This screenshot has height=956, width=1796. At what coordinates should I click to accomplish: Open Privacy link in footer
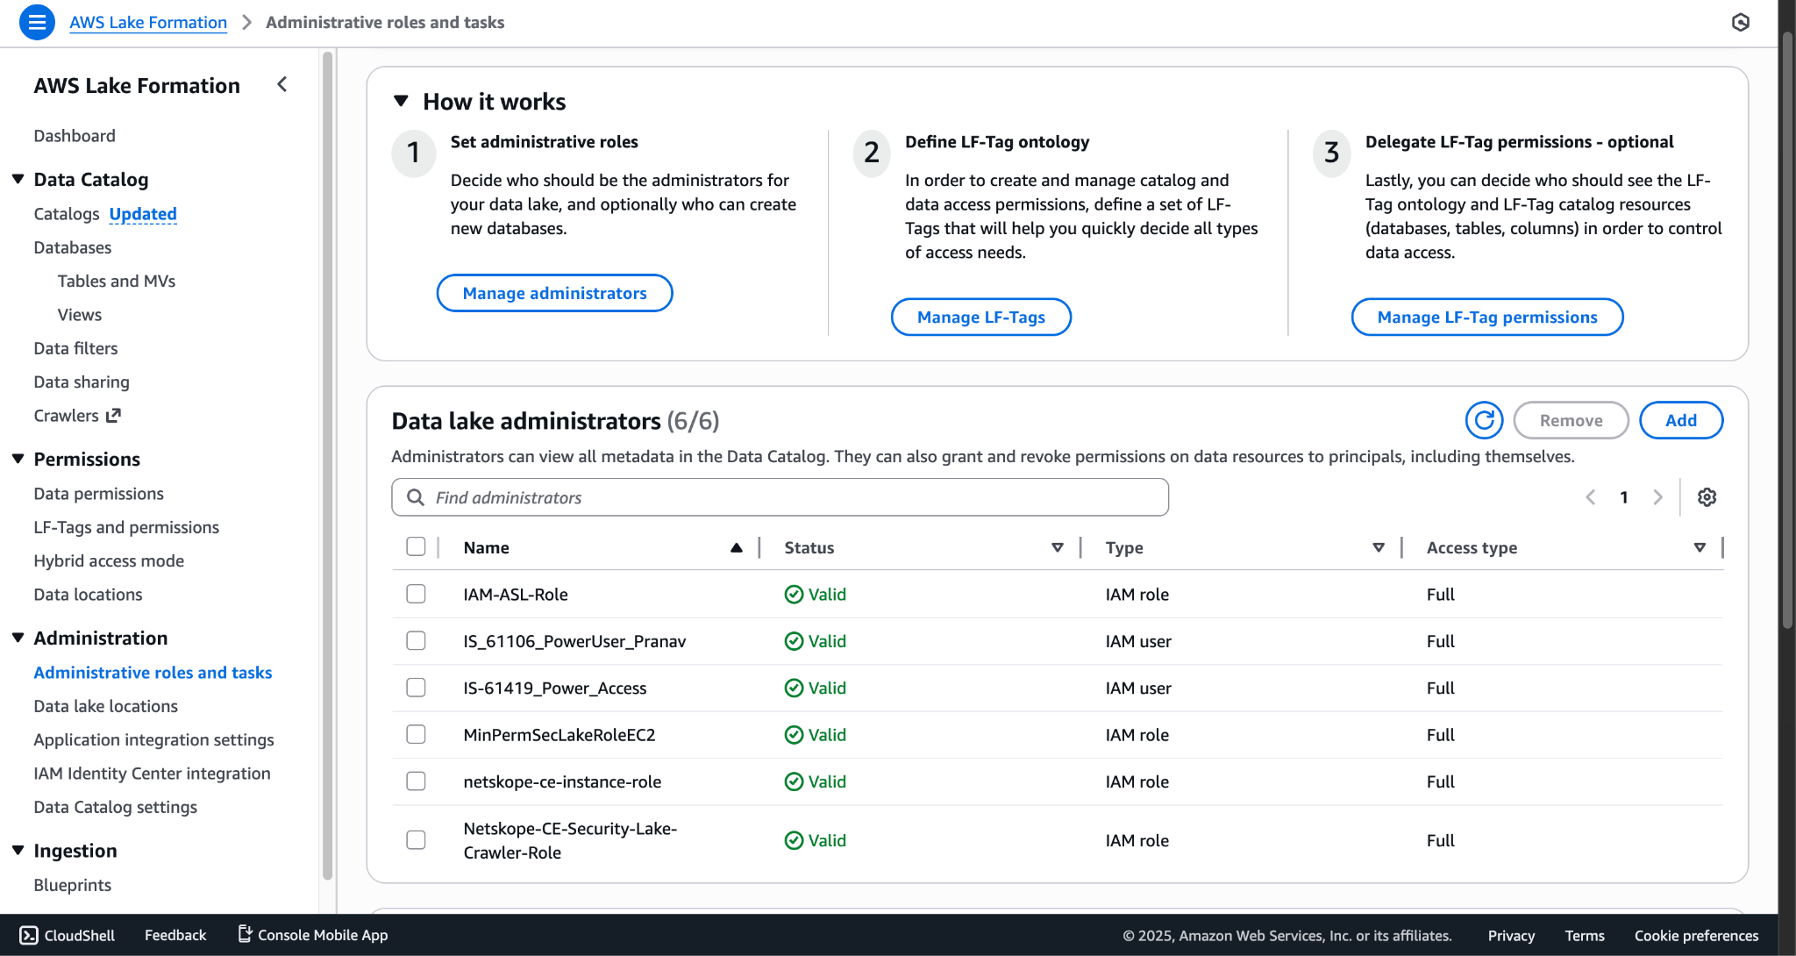click(x=1511, y=935)
